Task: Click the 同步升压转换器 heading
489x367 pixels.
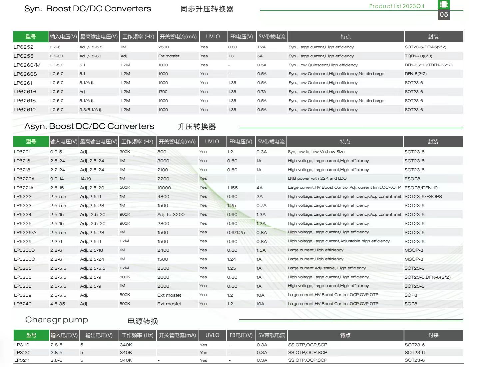Action: pyautogui.click(x=207, y=9)
